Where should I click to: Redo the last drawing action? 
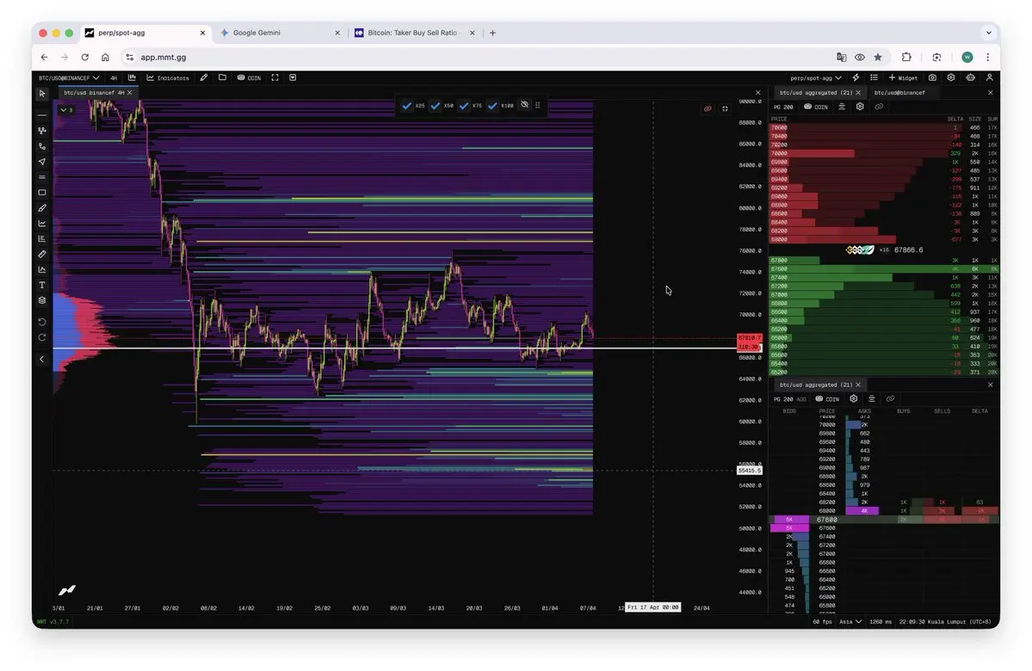(42, 337)
